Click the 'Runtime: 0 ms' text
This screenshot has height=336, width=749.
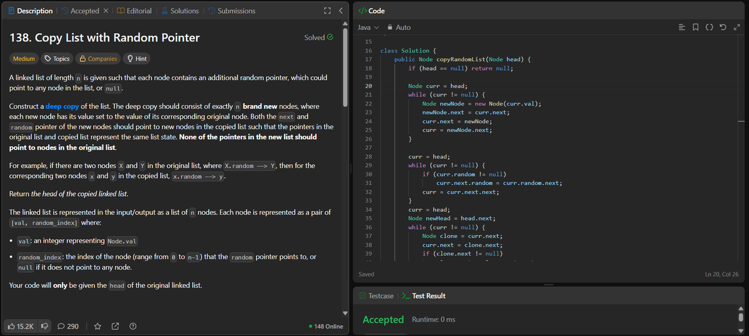(x=434, y=320)
